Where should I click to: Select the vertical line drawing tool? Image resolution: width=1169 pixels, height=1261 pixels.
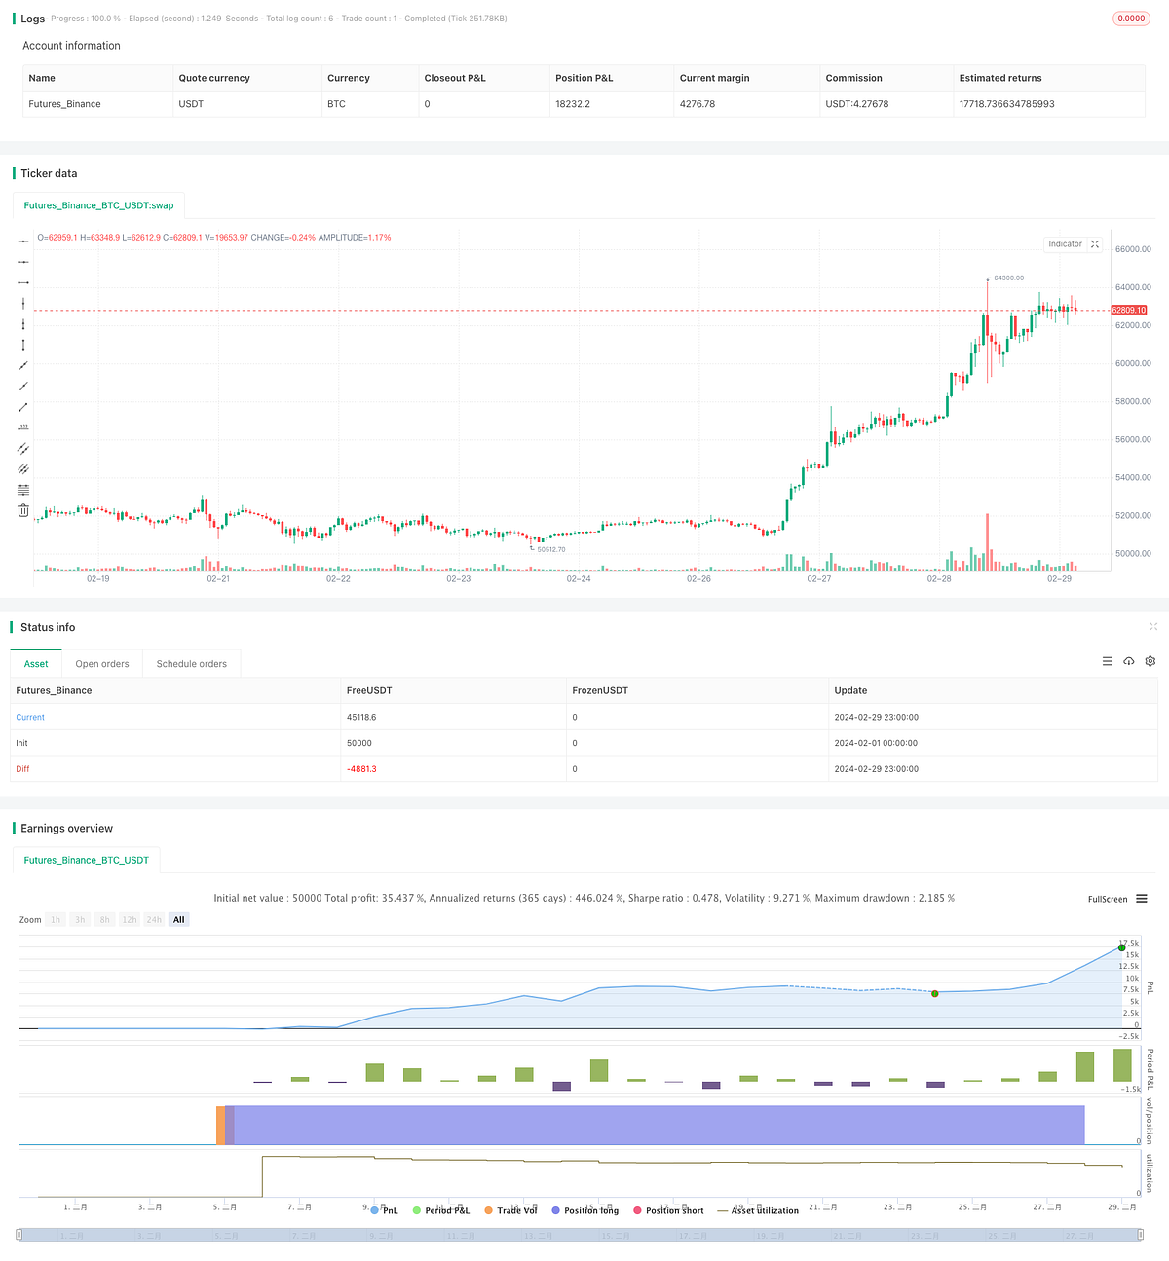pos(23,303)
